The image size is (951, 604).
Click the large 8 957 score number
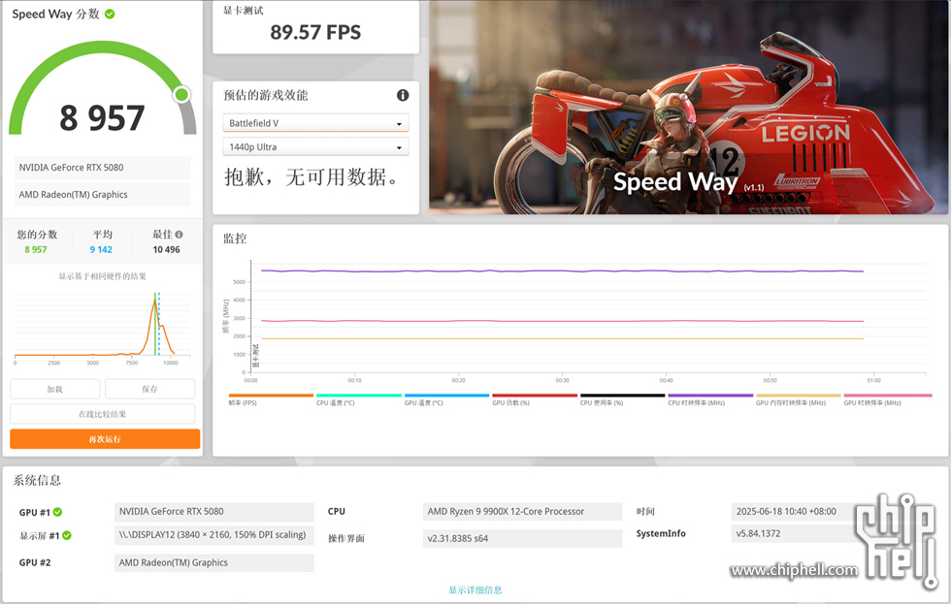pyautogui.click(x=102, y=118)
